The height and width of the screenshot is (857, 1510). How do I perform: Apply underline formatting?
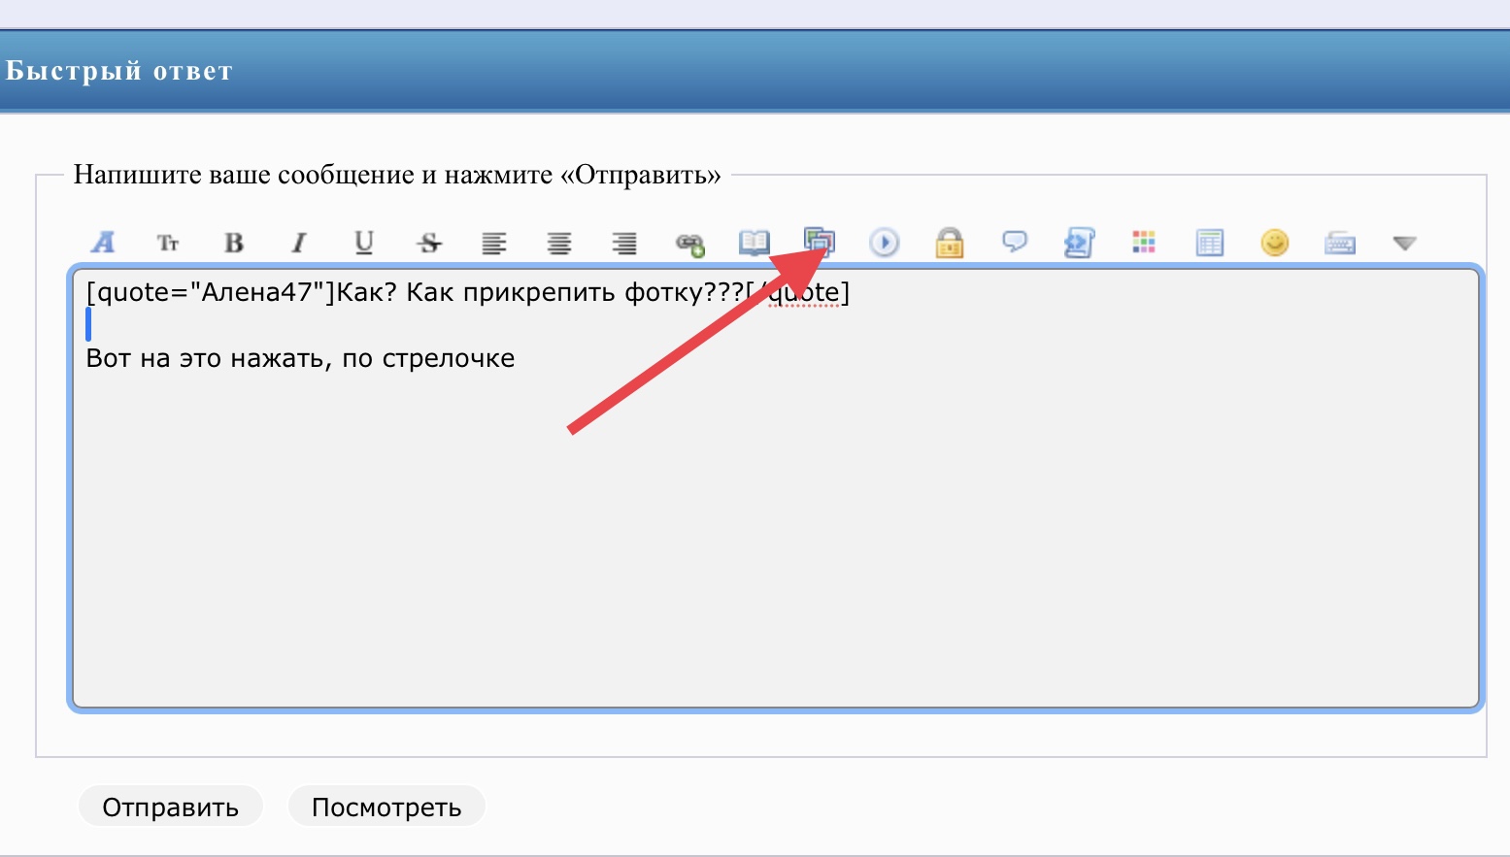click(364, 243)
